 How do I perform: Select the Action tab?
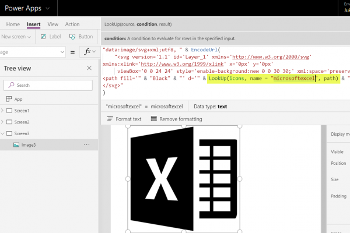pyautogui.click(x=72, y=24)
